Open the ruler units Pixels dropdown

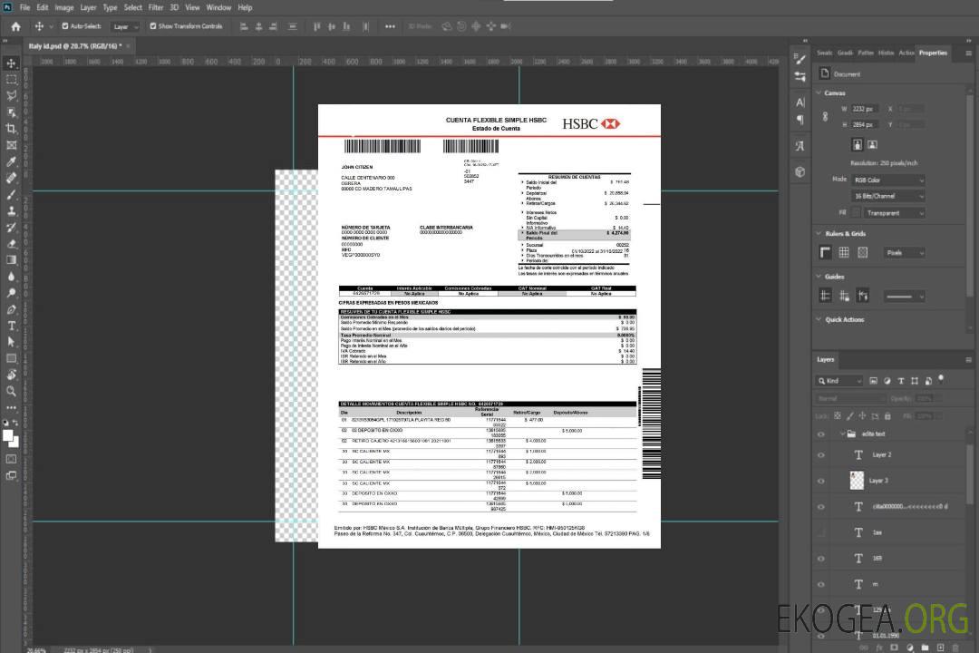coord(904,252)
